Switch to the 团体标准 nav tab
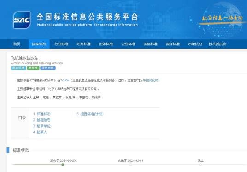247x172 pixels. [106, 44]
